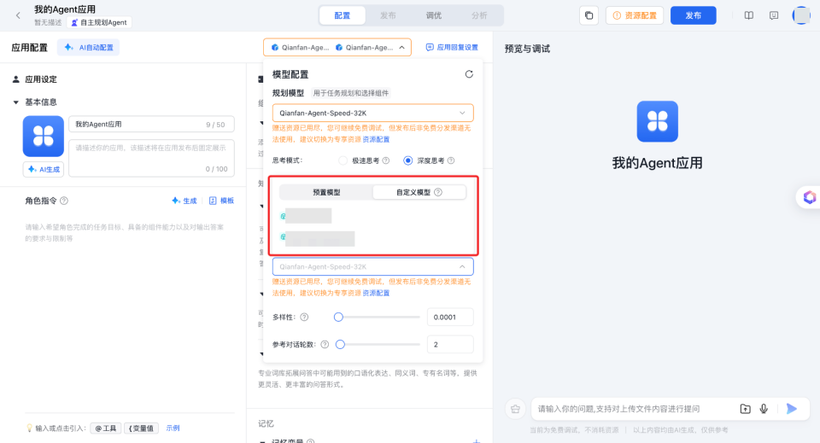Click the 自主规划Agent tag in header
This screenshot has height=443, width=820.
[x=99, y=22]
